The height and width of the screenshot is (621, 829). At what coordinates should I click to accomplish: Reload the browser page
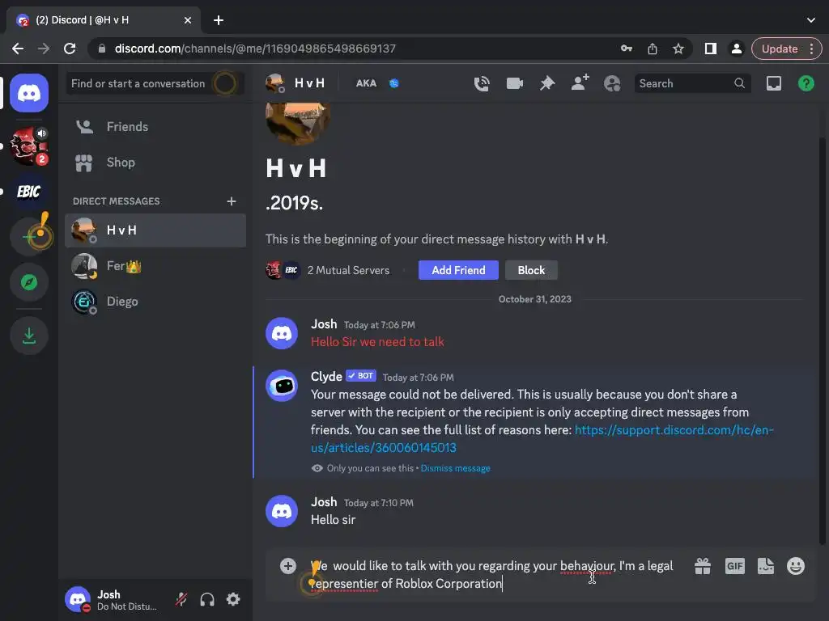click(70, 49)
